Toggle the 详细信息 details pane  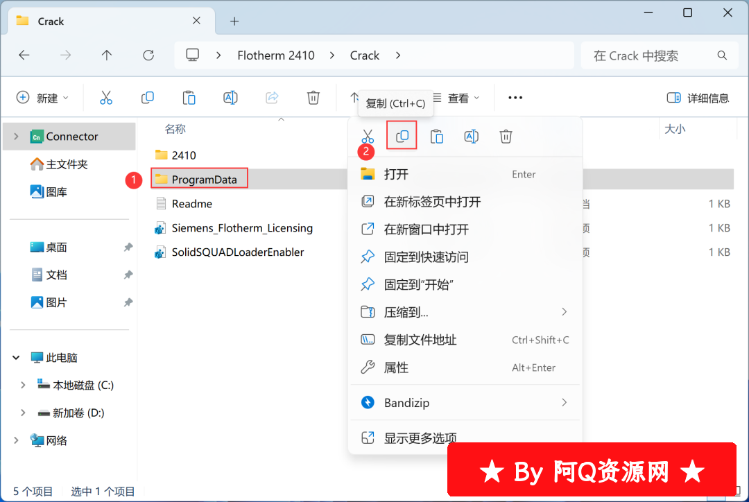click(698, 98)
